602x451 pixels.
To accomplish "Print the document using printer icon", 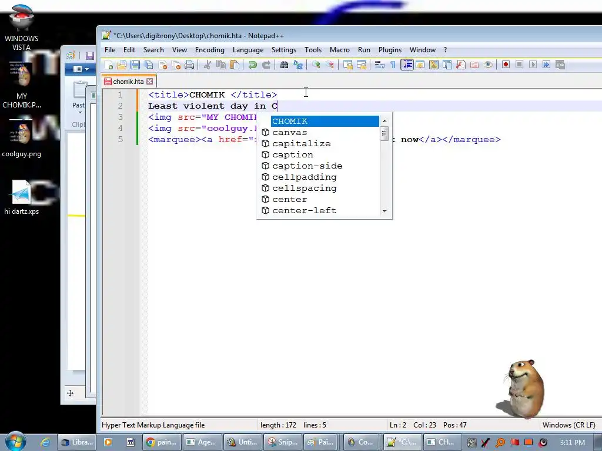I will pyautogui.click(x=189, y=65).
